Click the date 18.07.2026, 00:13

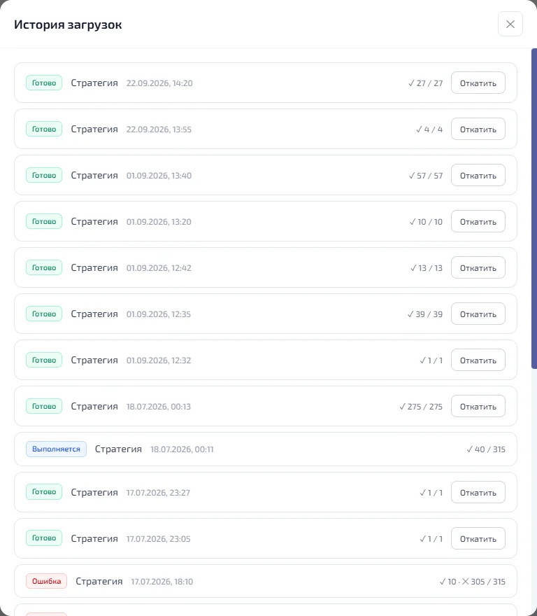click(x=159, y=407)
